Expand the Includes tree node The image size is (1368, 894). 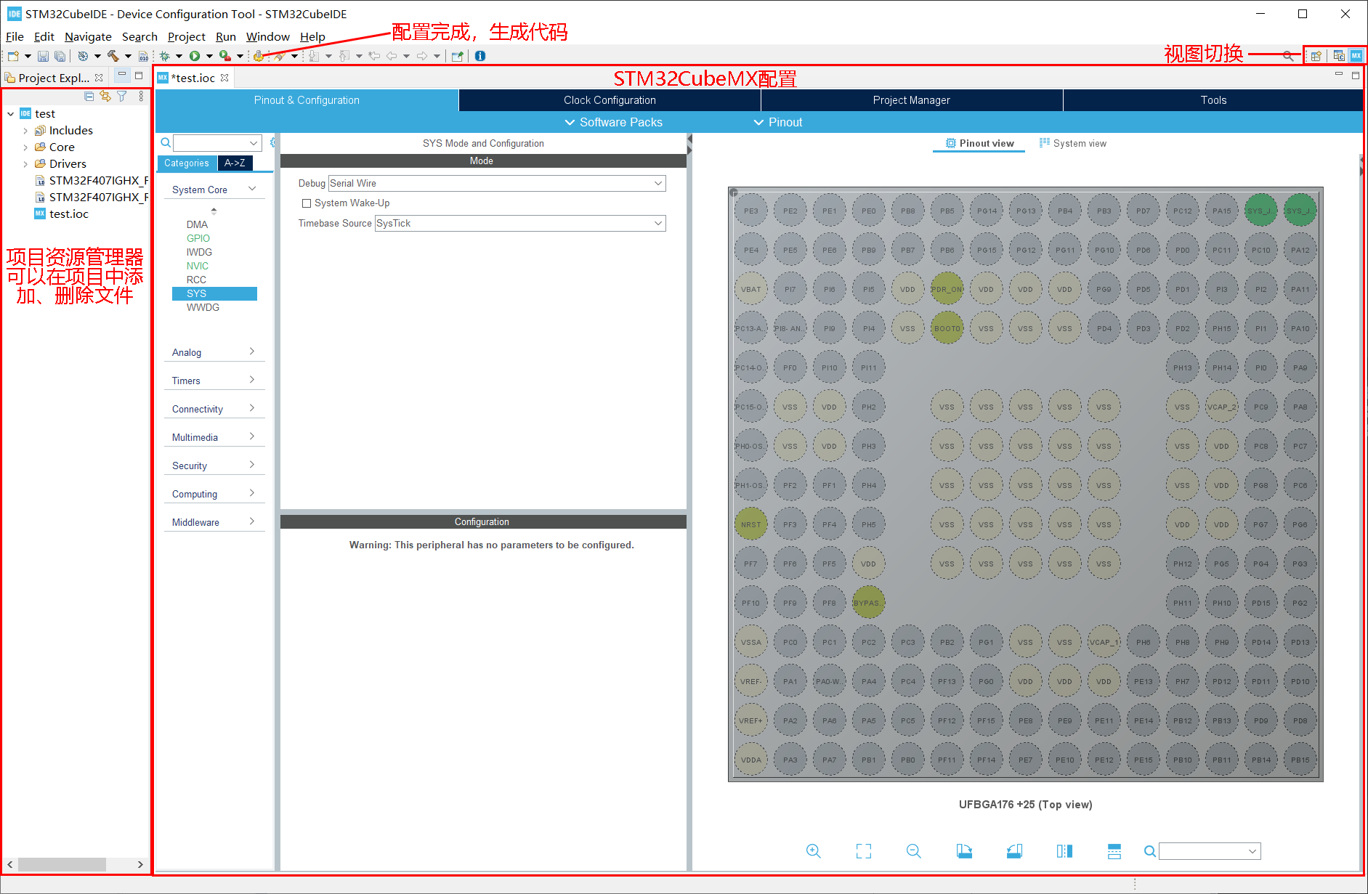(25, 131)
